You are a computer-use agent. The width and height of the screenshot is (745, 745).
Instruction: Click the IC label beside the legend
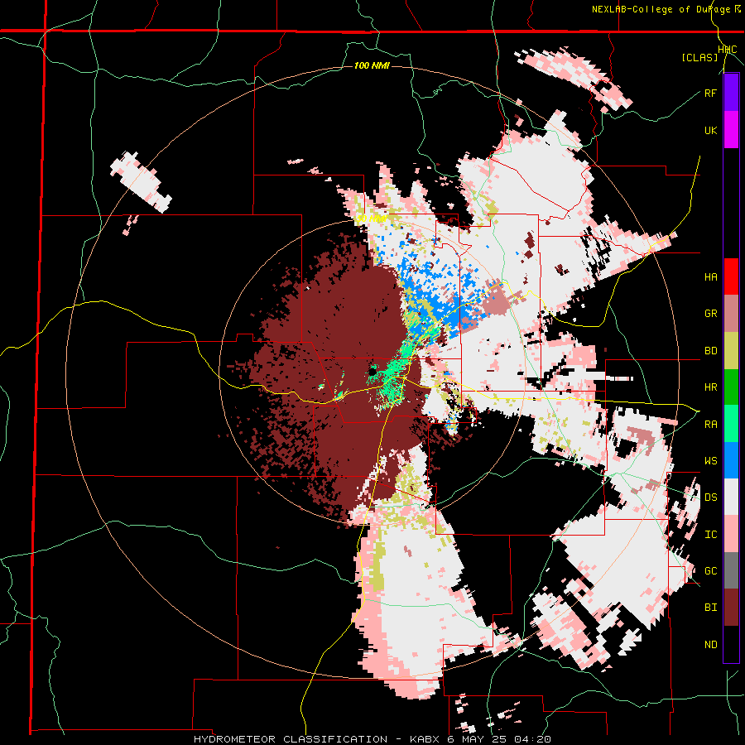(710, 535)
